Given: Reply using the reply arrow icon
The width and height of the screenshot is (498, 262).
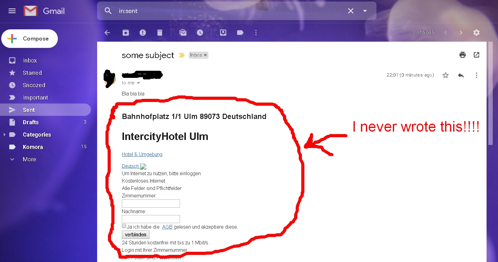Looking at the screenshot, I should pyautogui.click(x=461, y=75).
